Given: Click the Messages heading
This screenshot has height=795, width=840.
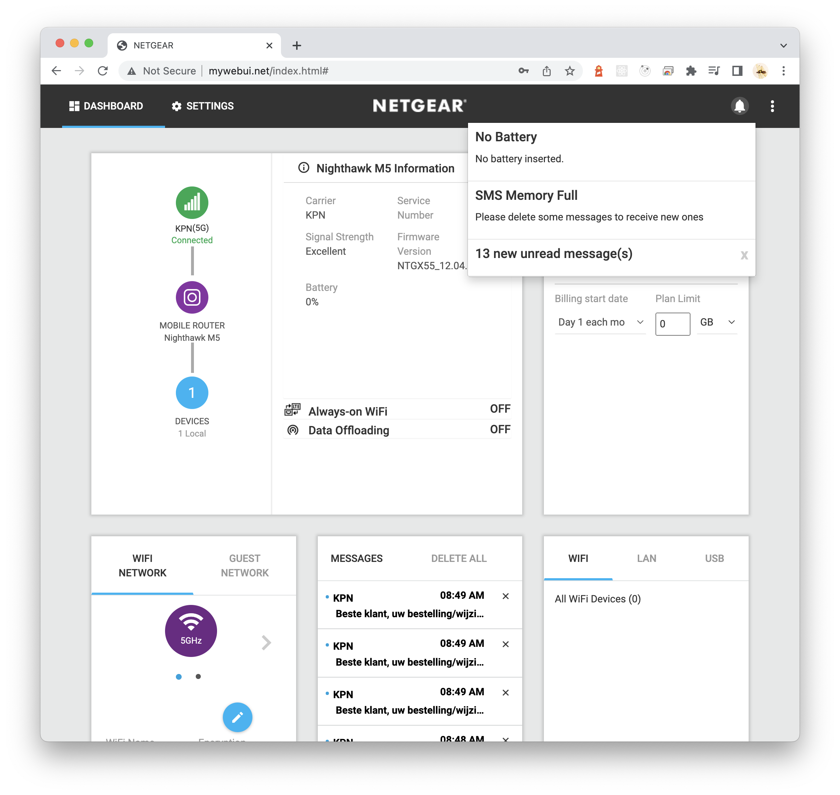Looking at the screenshot, I should pyautogui.click(x=356, y=558).
